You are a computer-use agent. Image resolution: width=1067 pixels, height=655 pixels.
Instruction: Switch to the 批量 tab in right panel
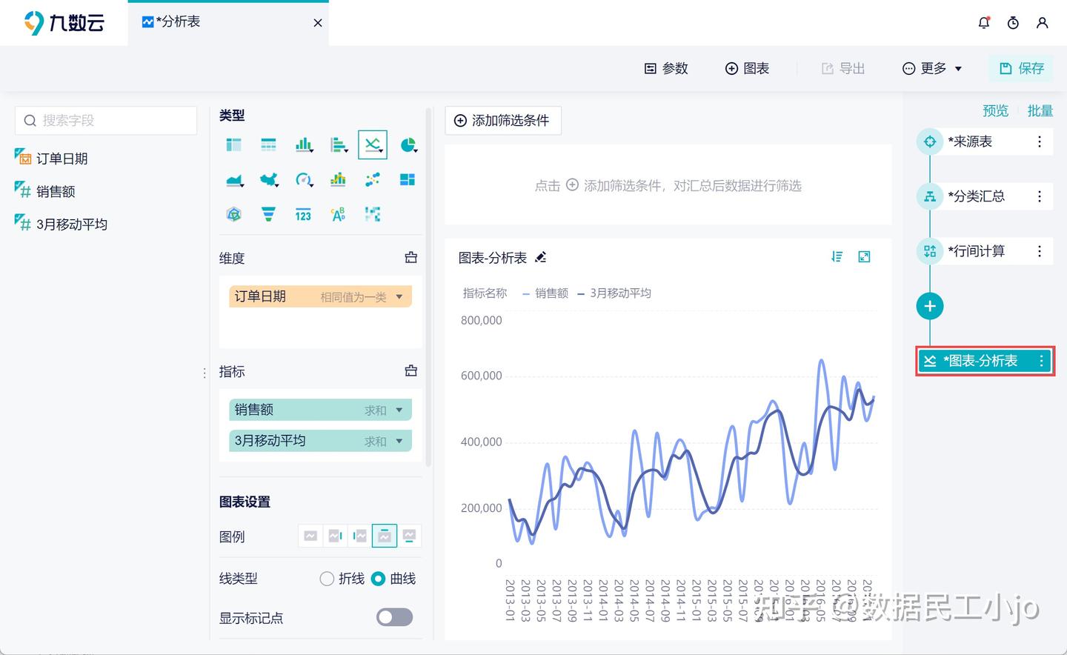(1040, 110)
